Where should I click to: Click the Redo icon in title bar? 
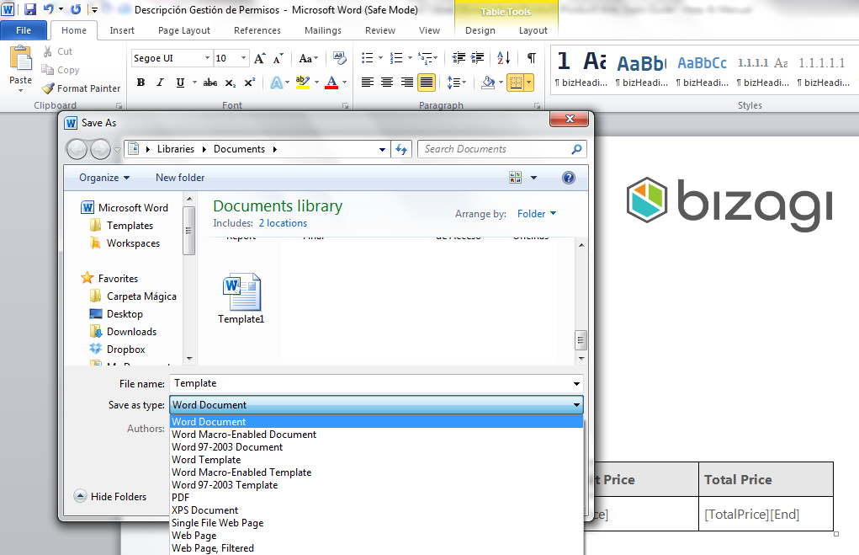pos(76,9)
